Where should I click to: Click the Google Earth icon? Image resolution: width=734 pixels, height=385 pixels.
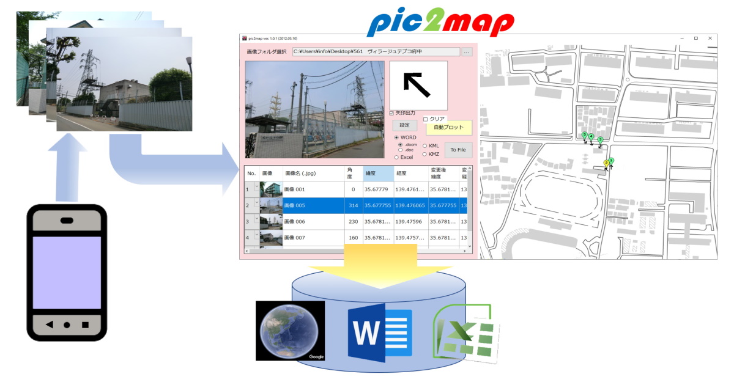[289, 332]
